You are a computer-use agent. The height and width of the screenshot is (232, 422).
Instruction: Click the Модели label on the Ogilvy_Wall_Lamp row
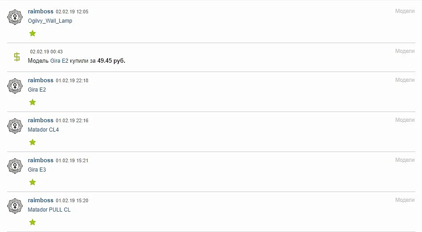405,11
